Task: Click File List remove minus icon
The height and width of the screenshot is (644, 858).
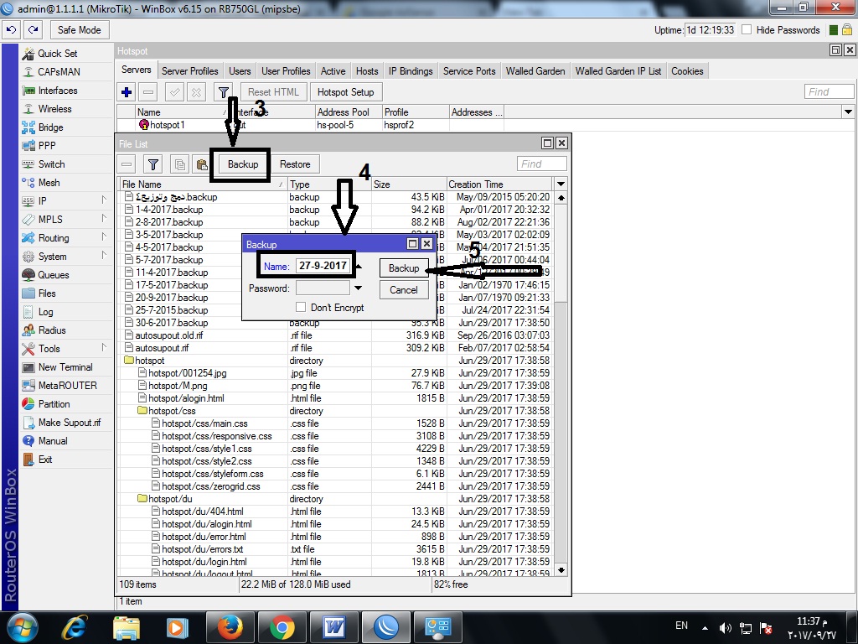Action: (127, 164)
